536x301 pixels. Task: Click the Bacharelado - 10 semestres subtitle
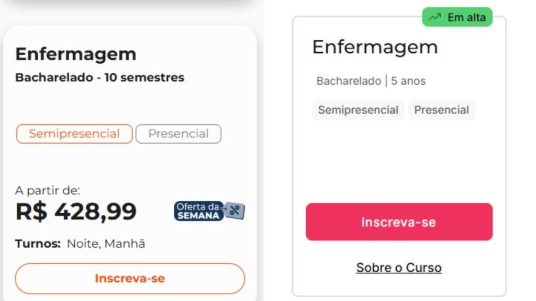click(99, 77)
